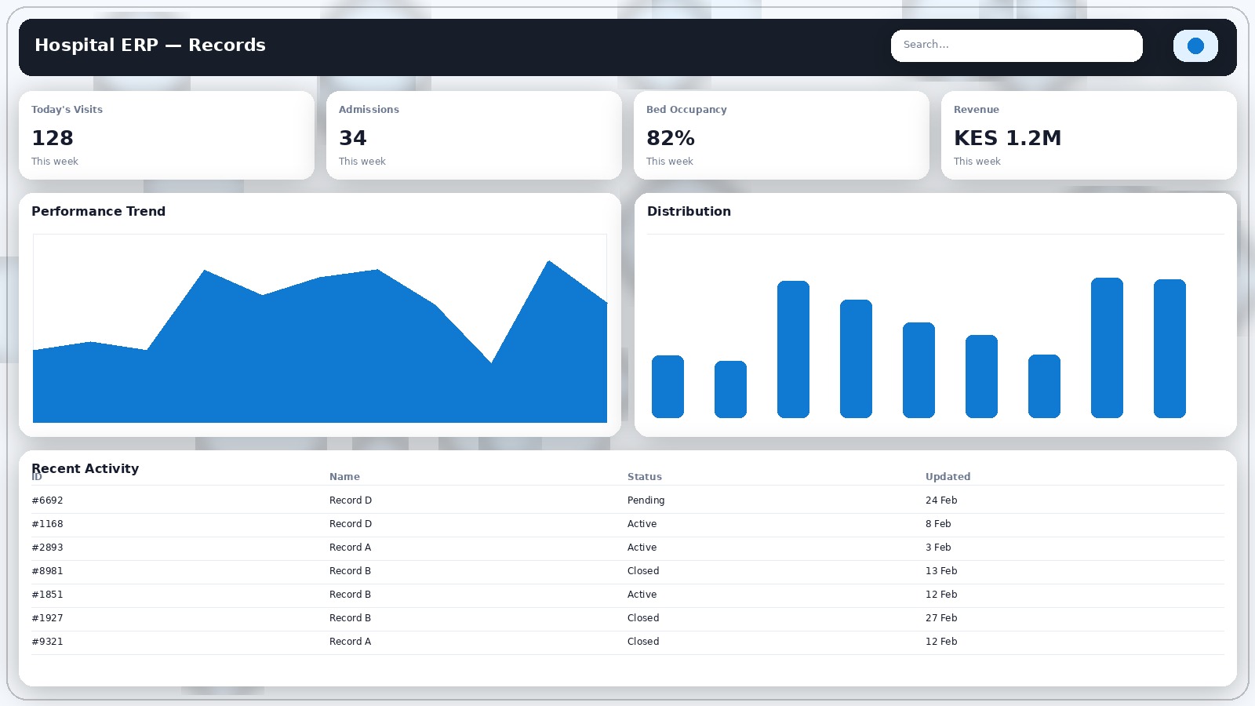
Task: Click the 27 Feb updated date cell
Action: [941, 617]
